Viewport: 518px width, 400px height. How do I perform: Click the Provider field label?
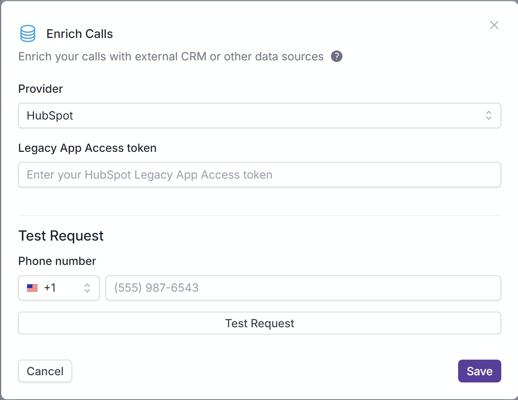(41, 89)
